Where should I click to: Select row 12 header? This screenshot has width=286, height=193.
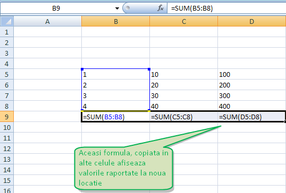[7, 148]
